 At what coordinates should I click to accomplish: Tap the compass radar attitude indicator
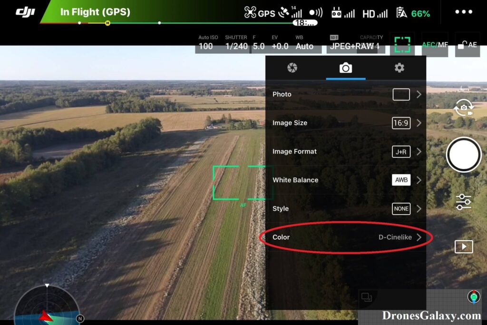[47, 305]
